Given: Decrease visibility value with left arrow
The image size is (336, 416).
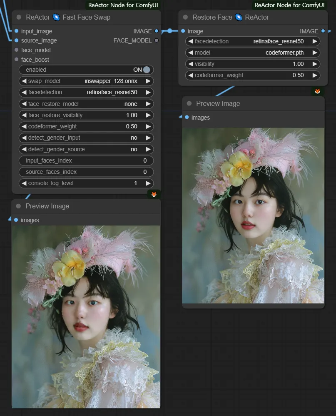Looking at the screenshot, I should tap(191, 64).
